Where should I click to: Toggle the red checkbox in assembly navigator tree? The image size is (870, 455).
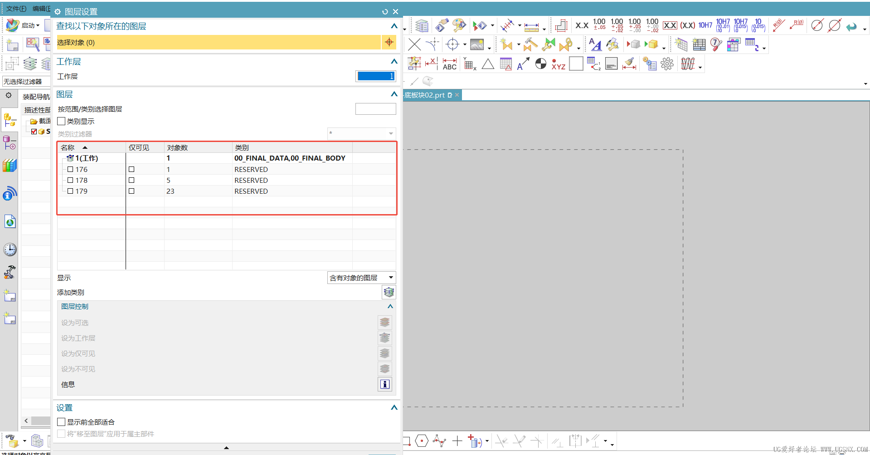(x=34, y=132)
